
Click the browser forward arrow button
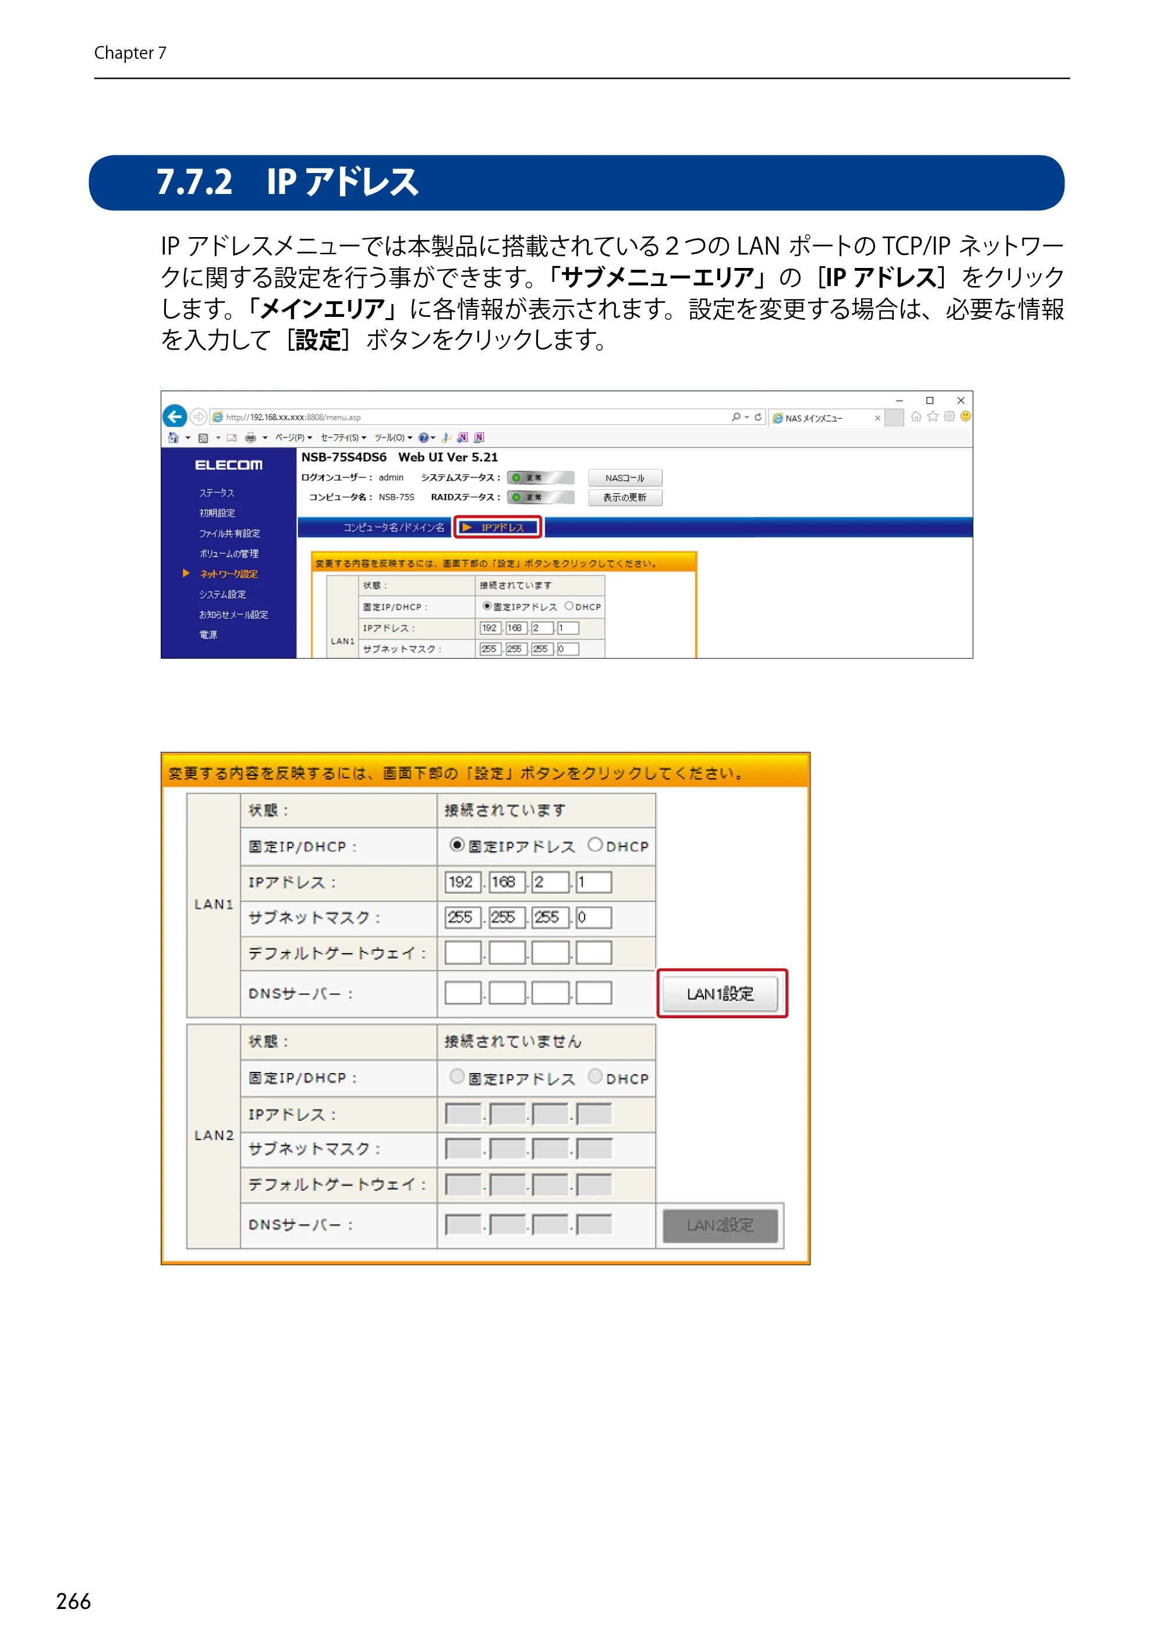[199, 417]
